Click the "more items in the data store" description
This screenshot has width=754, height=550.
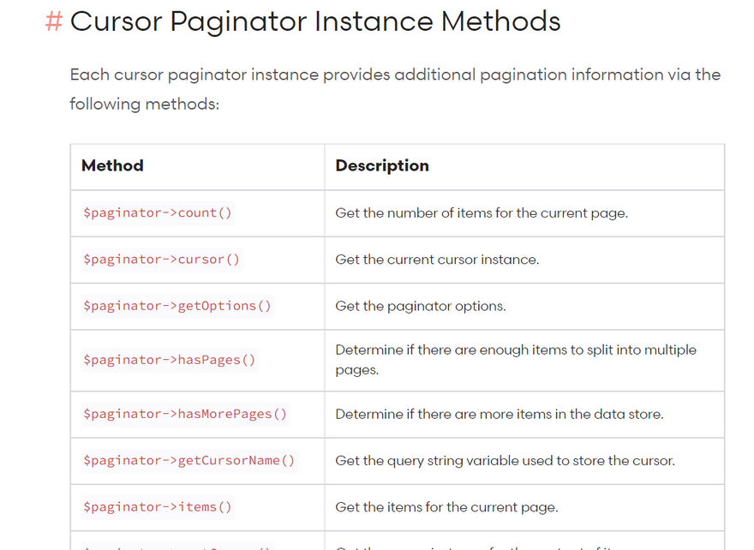pos(499,415)
